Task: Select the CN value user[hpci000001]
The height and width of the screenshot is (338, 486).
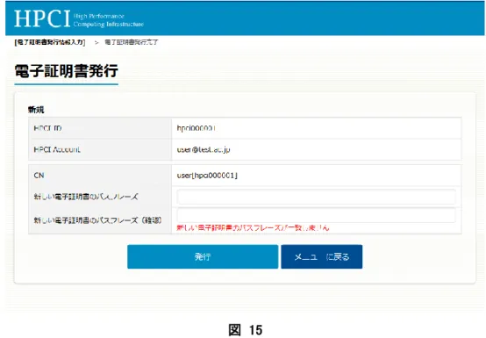Action: point(207,176)
